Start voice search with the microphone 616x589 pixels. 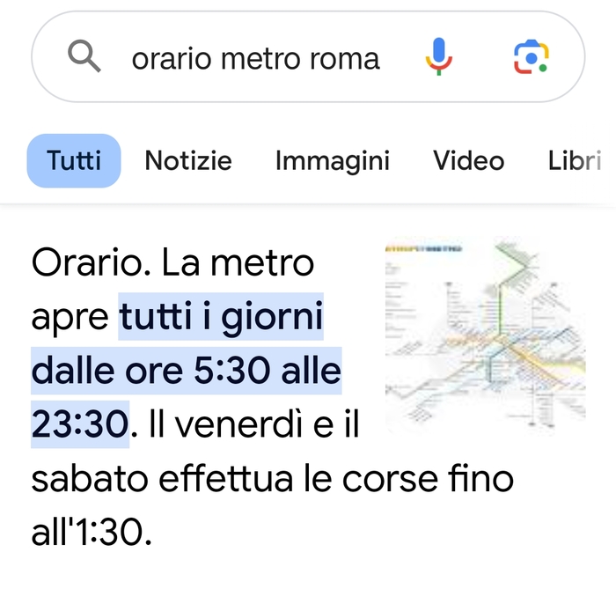(438, 57)
